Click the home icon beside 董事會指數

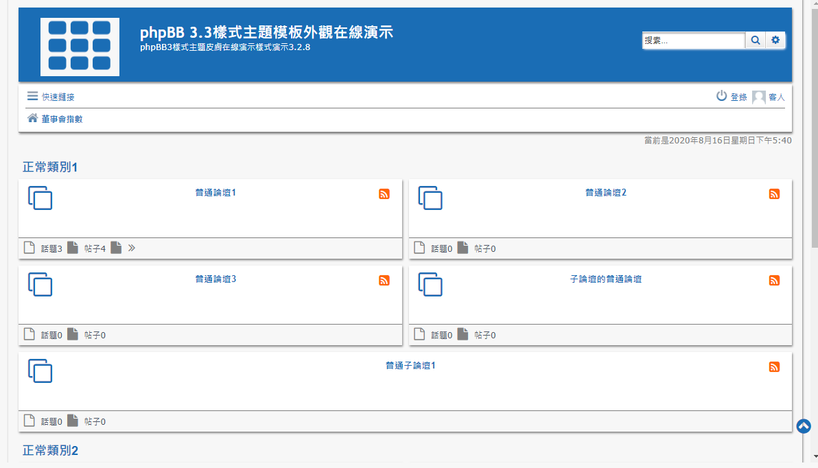[32, 118]
